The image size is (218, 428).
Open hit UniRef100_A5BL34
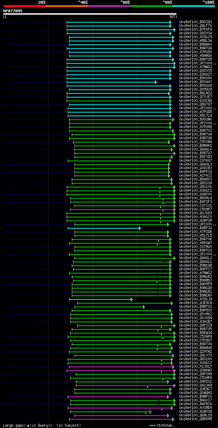pyautogui.click(x=196, y=41)
